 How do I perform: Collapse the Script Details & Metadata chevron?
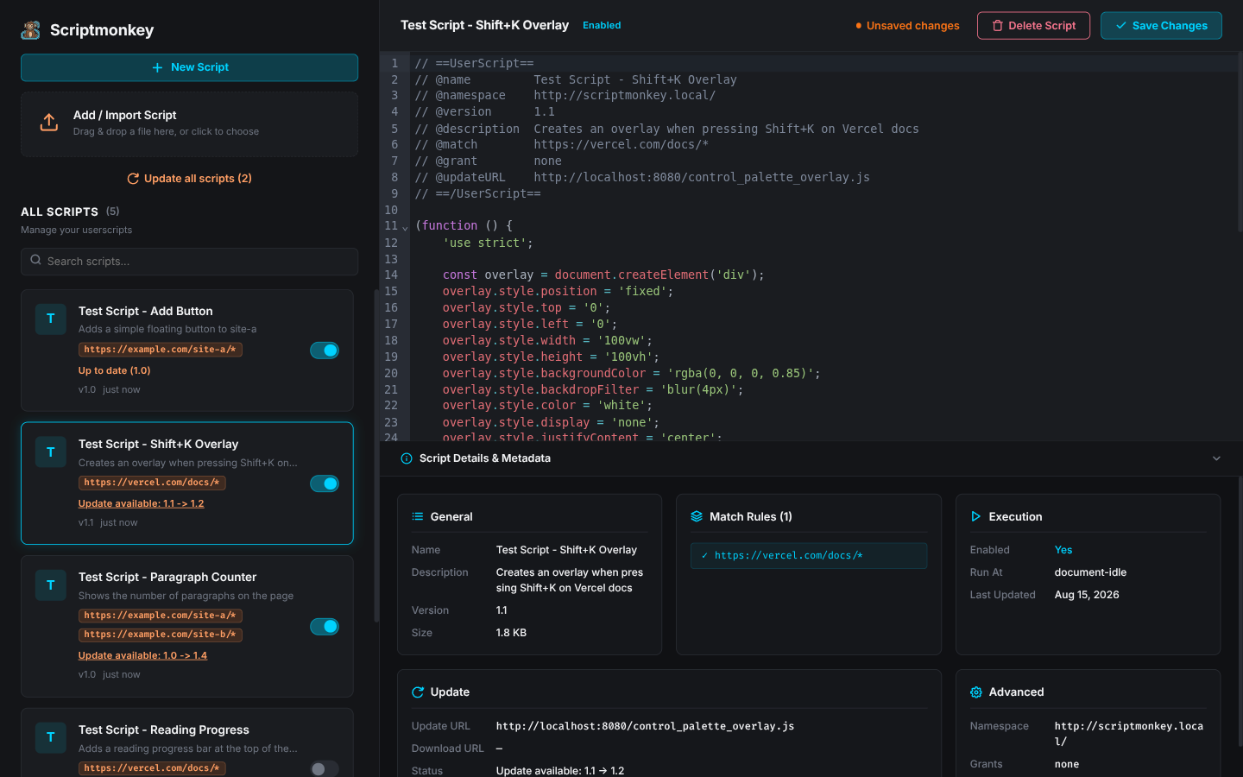pyautogui.click(x=1216, y=458)
